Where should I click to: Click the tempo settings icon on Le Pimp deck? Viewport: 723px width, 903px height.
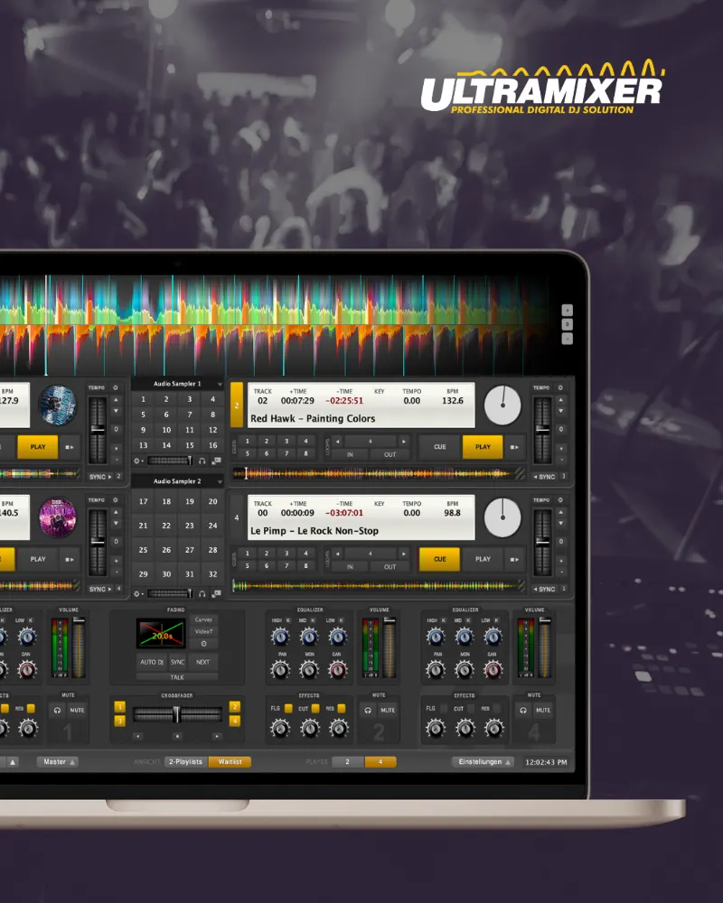tap(560, 500)
